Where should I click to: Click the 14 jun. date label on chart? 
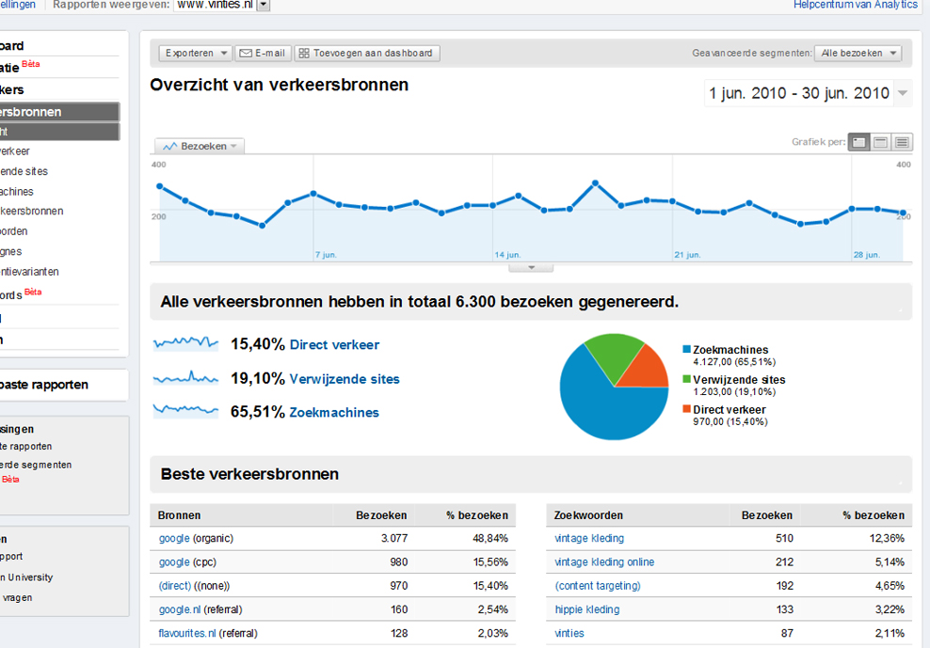tap(507, 255)
